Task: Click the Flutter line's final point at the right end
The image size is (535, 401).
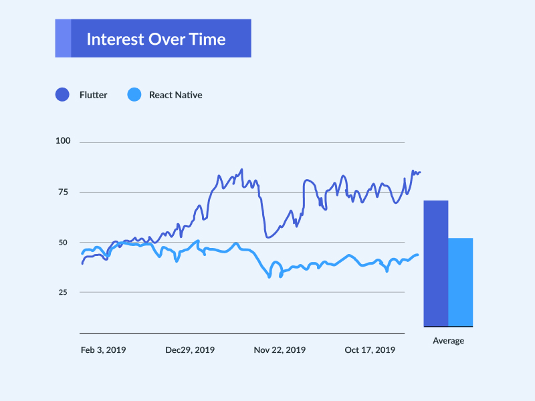Action: tap(420, 172)
